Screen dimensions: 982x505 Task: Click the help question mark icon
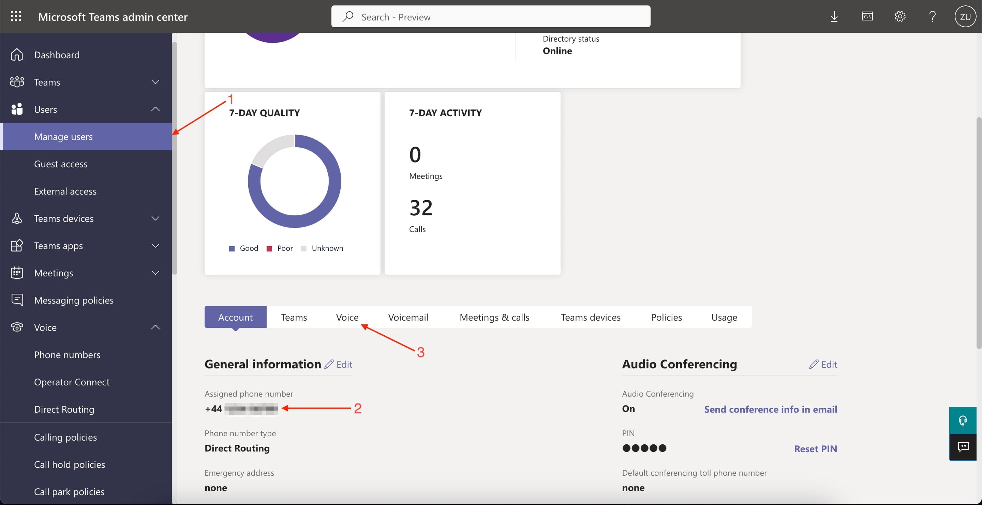(x=932, y=16)
